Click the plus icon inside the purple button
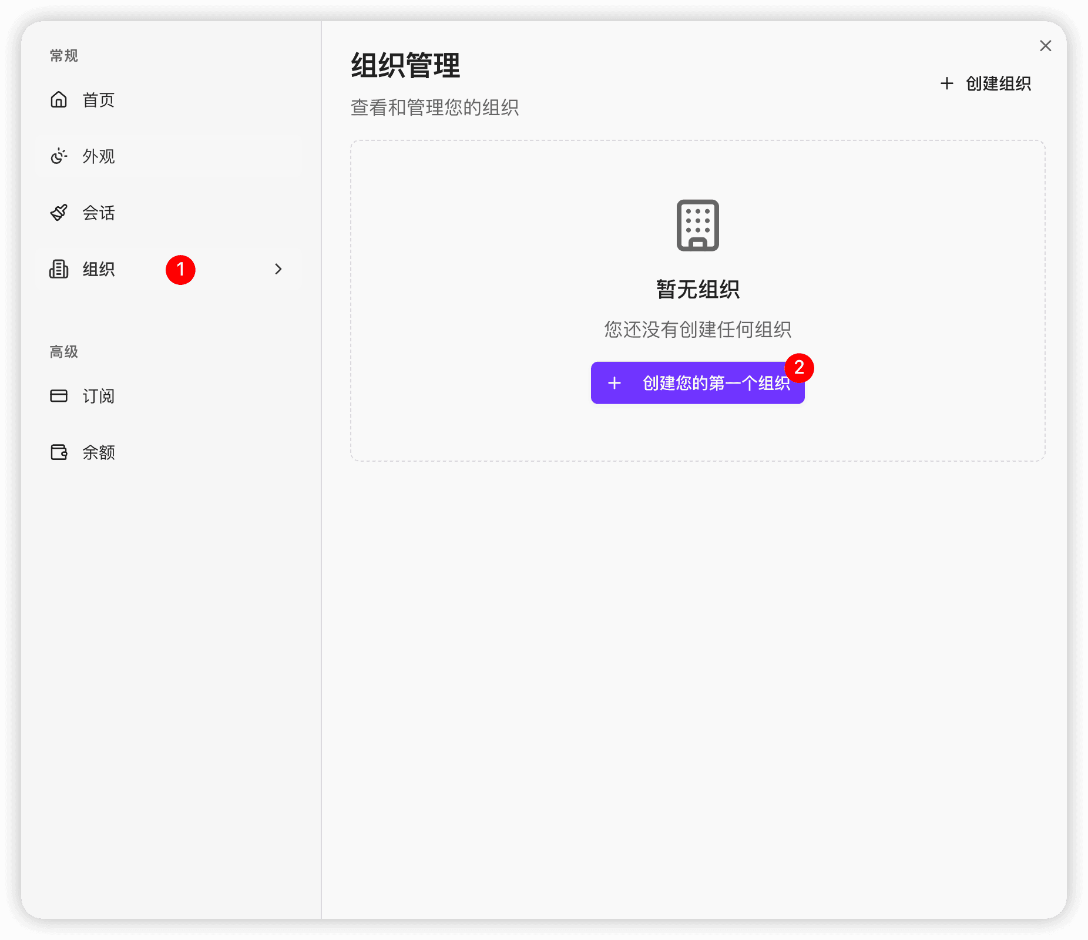Viewport: 1088px width, 940px height. pos(614,383)
